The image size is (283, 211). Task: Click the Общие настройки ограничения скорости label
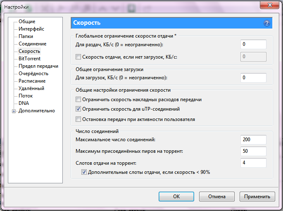pos(123,90)
